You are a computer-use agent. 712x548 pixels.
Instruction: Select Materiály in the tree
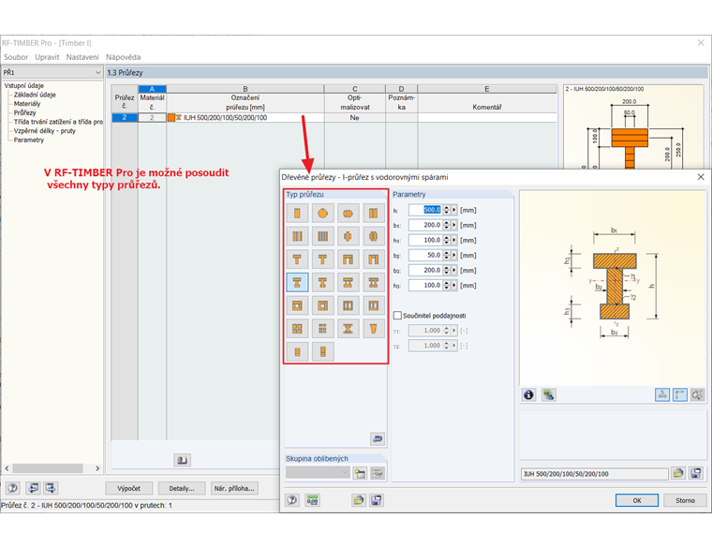[x=27, y=104]
